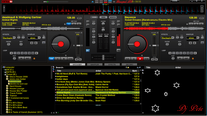The image size is (207, 116).
Task: Expand the DATA (D:) drive
Action: [4, 72]
